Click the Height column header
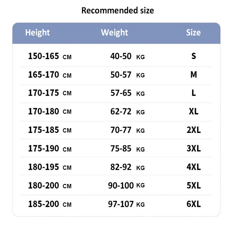Viewport: 231px width, 231px height. (38, 33)
